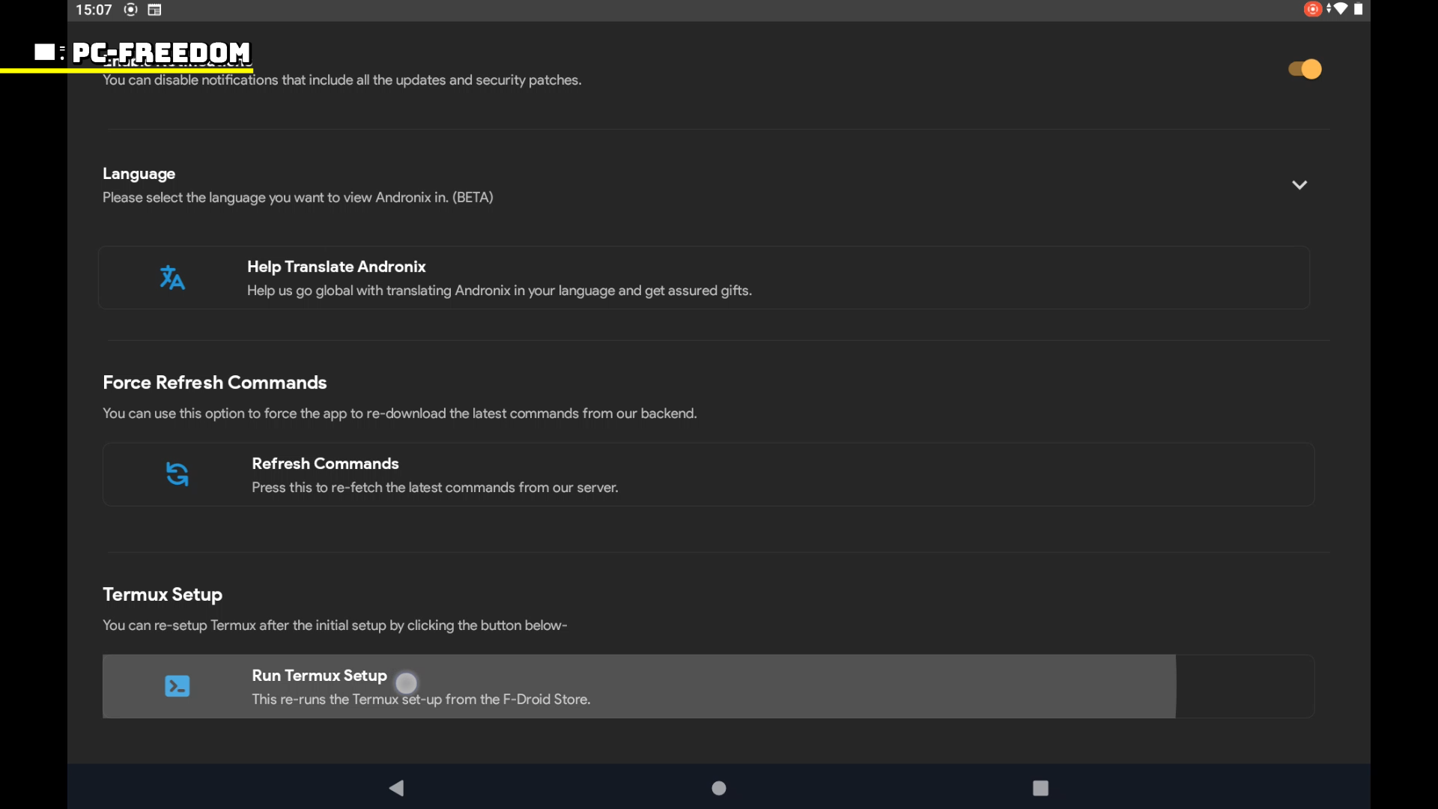Tap the Android back navigation triangle
Viewport: 1438px width, 809px height.
point(396,788)
